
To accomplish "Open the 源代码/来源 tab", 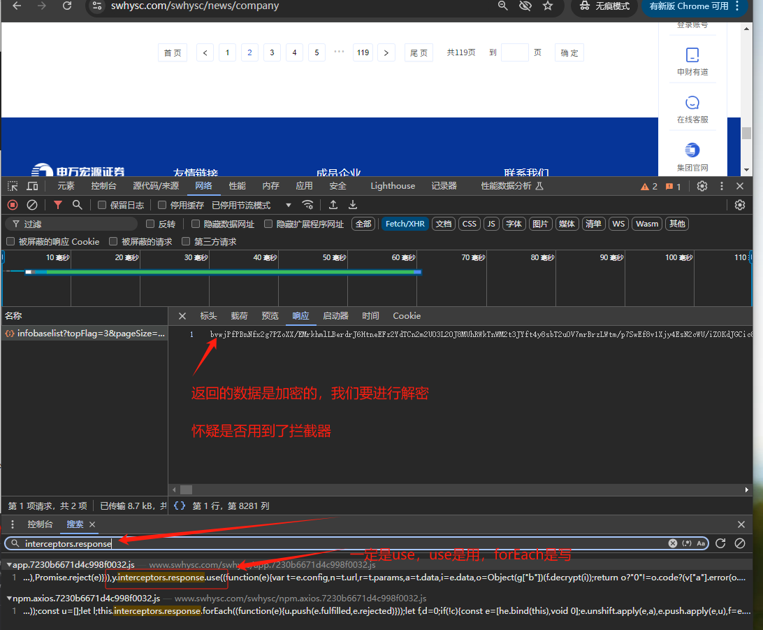I will coord(156,186).
